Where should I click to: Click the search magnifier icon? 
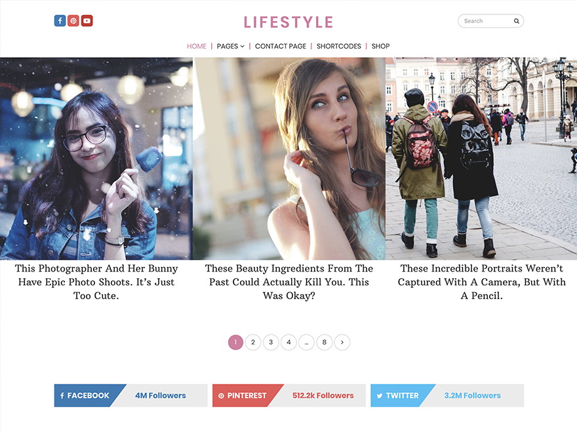pos(516,21)
